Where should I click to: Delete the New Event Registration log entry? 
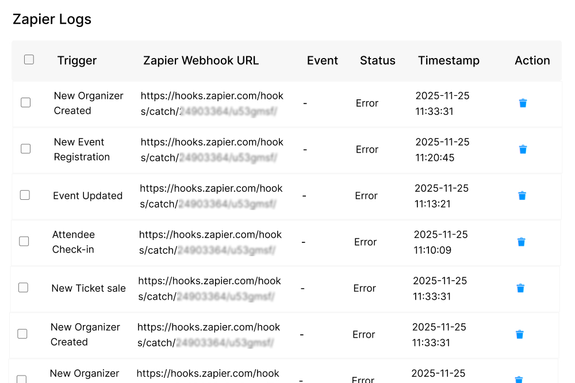[x=523, y=149]
